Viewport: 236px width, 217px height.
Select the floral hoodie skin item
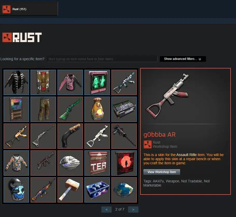(16, 163)
